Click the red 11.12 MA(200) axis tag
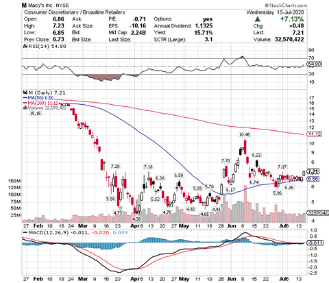The width and height of the screenshot is (329, 283). (315, 134)
